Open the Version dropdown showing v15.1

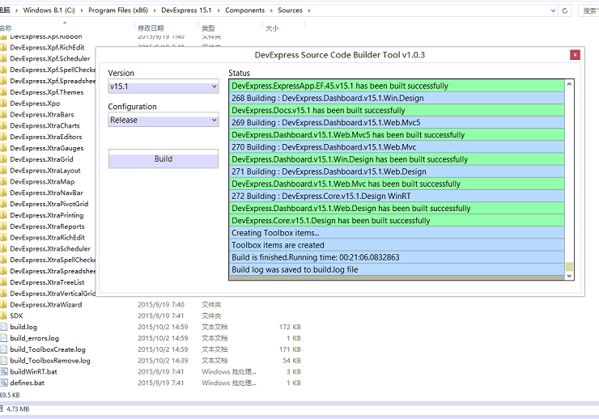pyautogui.click(x=163, y=87)
